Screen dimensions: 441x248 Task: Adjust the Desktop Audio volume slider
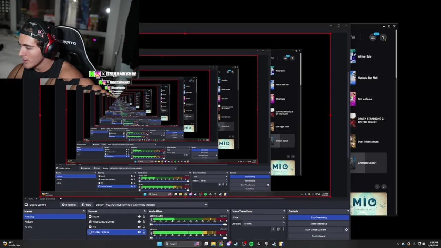tap(190, 224)
